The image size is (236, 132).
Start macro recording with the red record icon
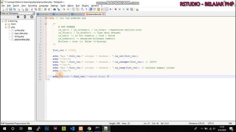[115, 10]
